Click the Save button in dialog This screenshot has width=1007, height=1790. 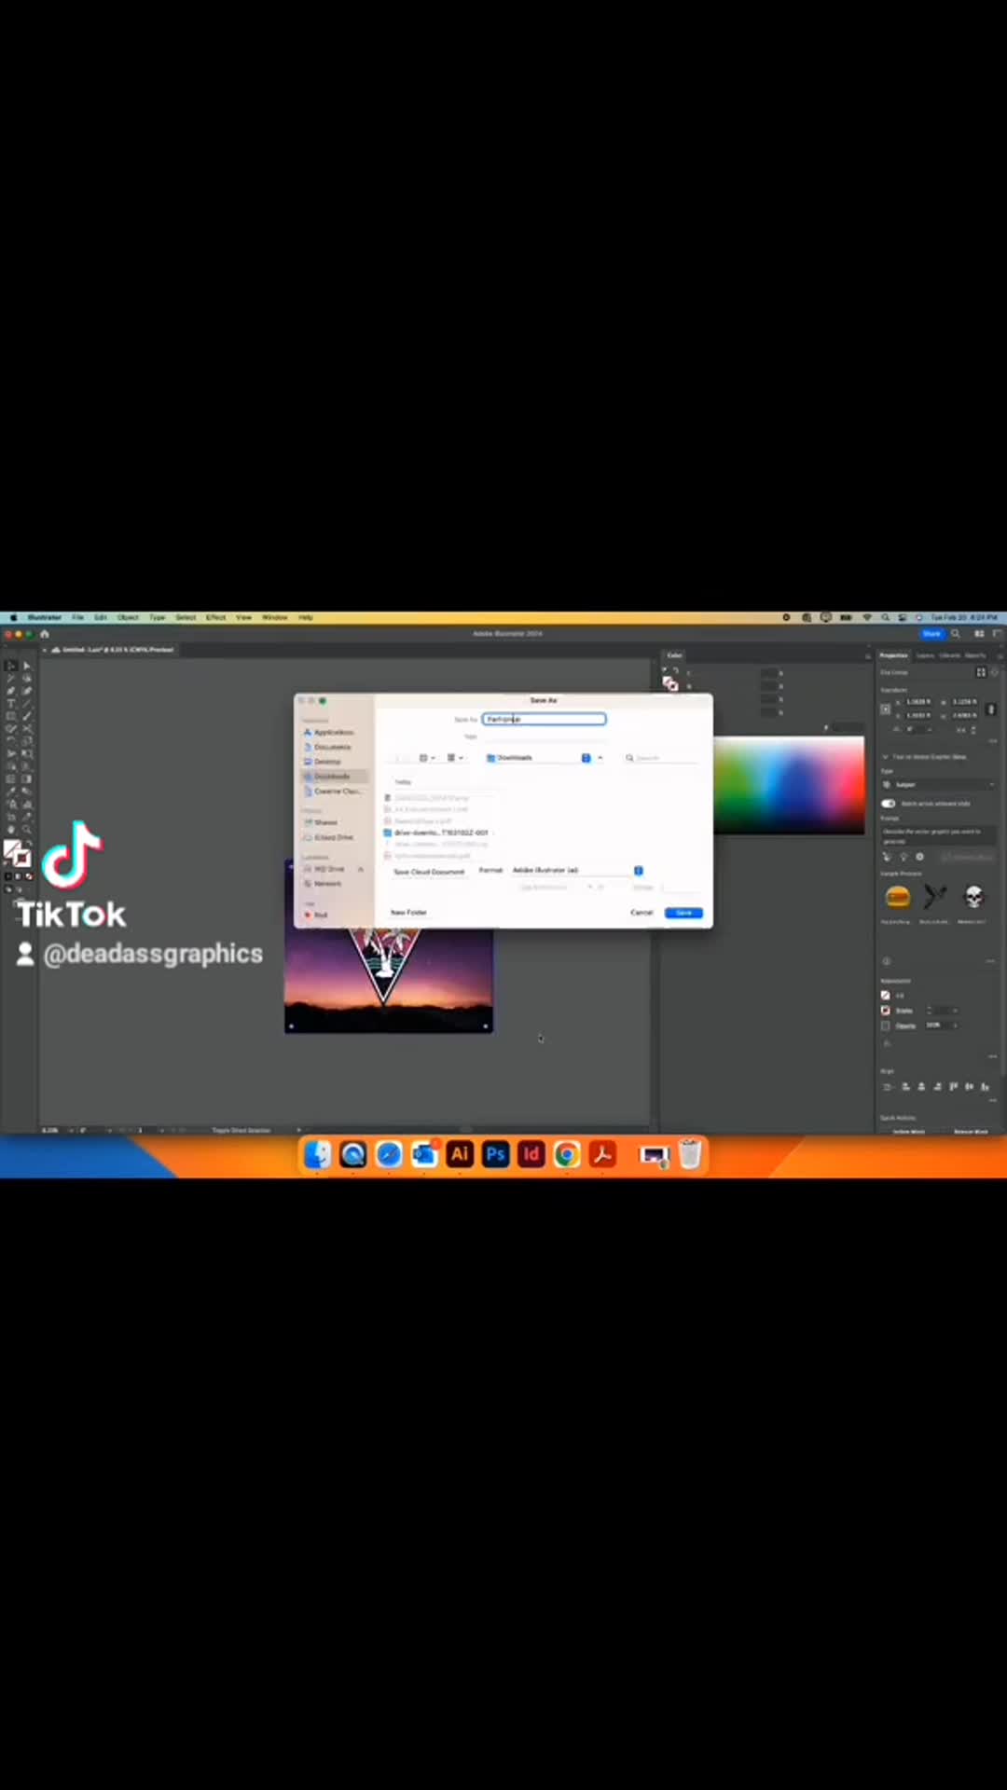click(x=683, y=913)
